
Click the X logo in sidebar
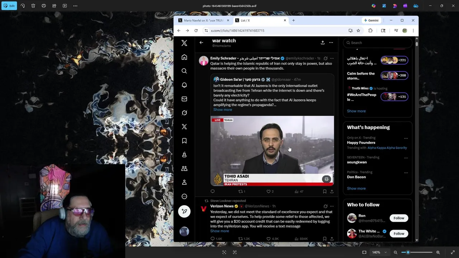[x=184, y=43]
